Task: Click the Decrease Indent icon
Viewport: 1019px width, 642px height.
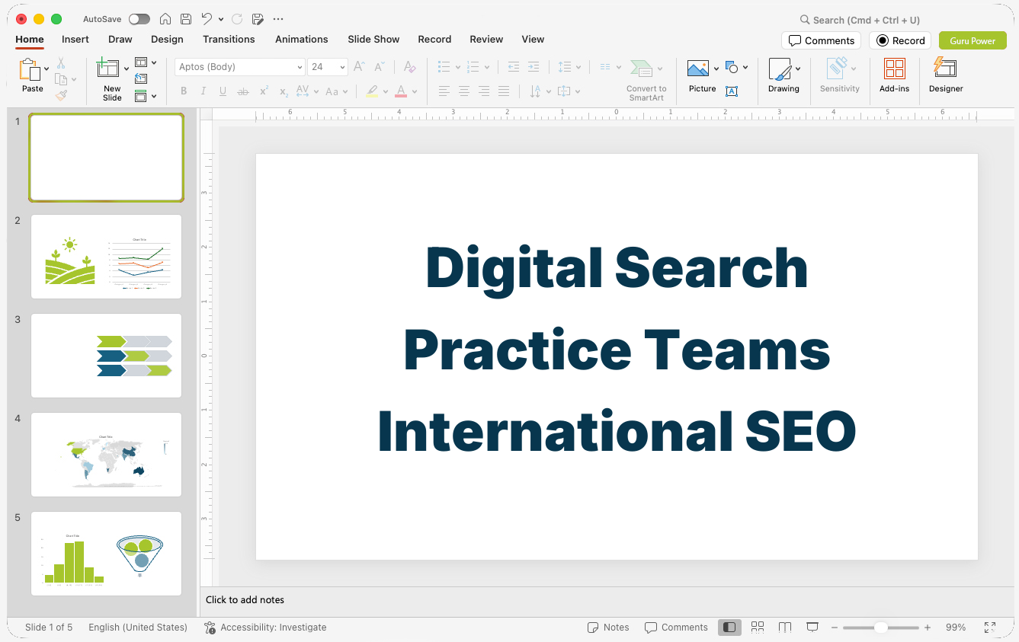Action: (514, 67)
